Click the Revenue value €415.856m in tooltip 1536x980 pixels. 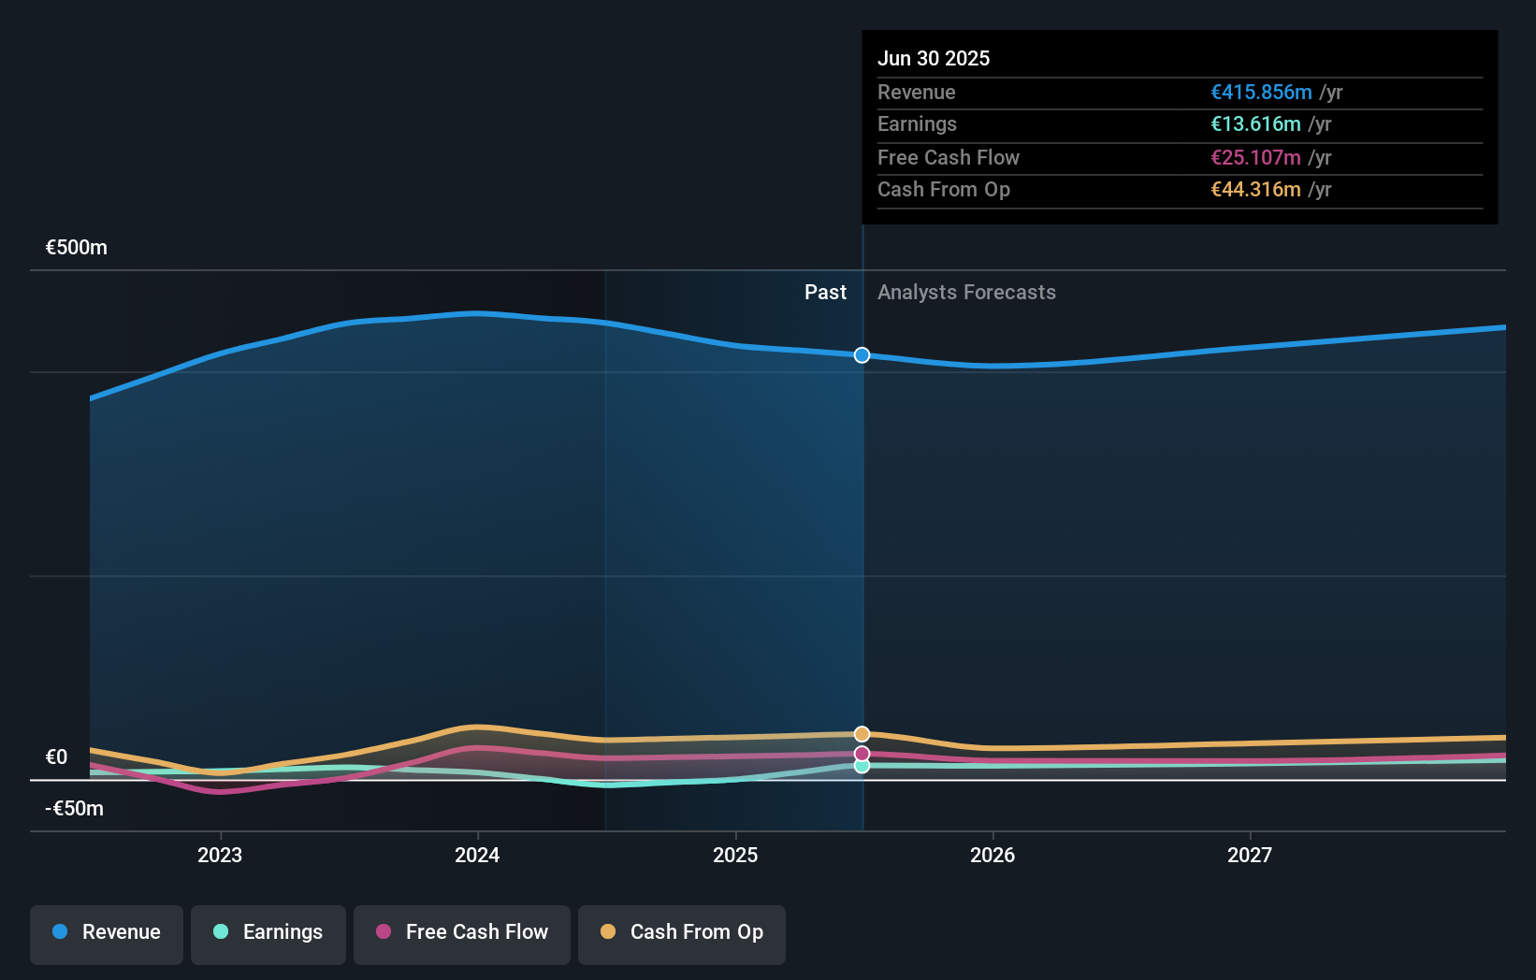coord(1260,92)
